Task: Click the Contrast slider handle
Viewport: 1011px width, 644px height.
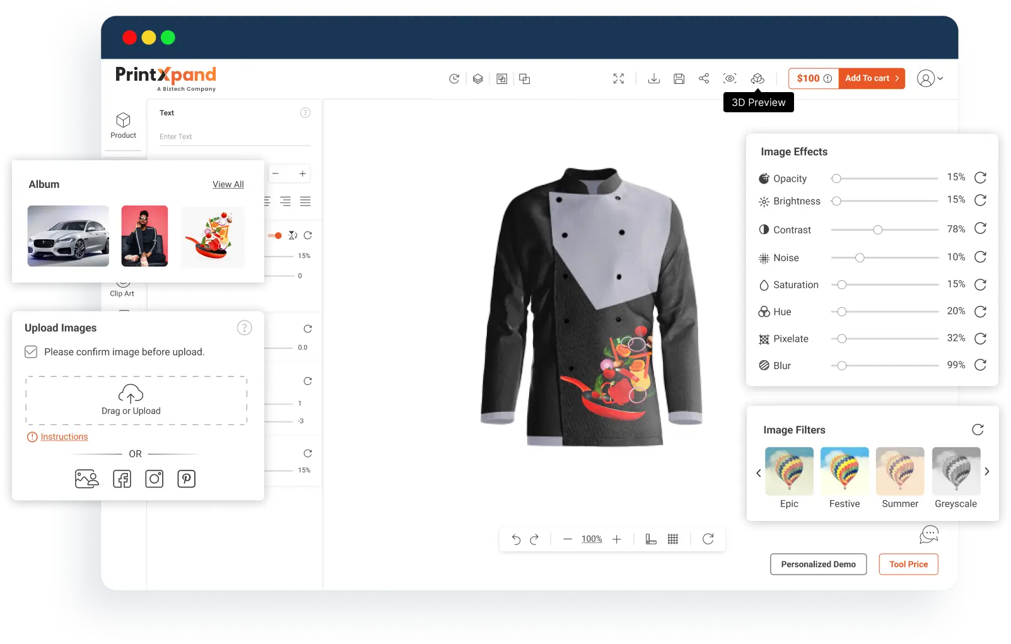Action: point(877,230)
